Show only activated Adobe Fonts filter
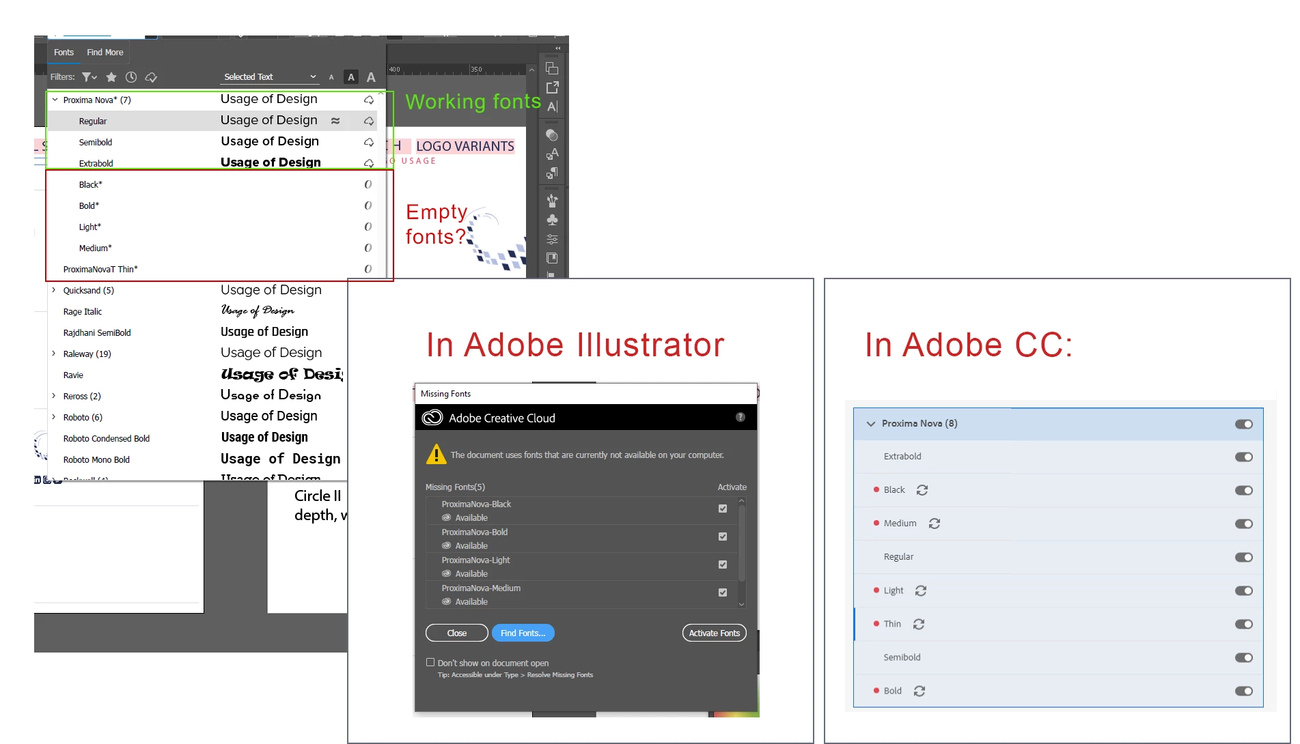The width and height of the screenshot is (1300, 744). (x=151, y=77)
